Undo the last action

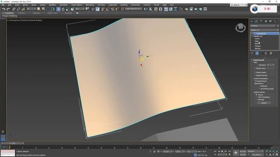[x=3, y=9]
